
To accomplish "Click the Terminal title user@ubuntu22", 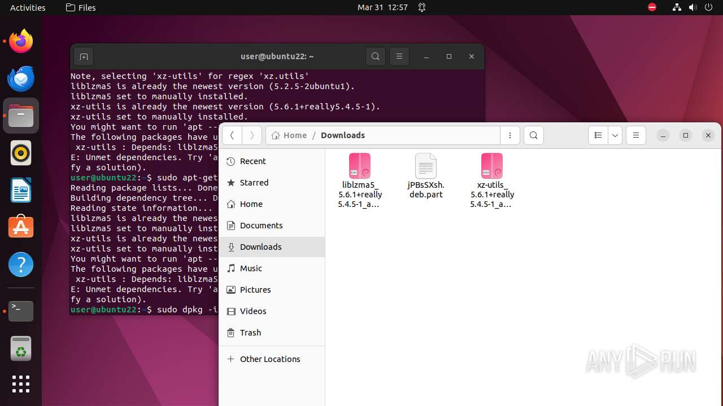I will 277,56.
